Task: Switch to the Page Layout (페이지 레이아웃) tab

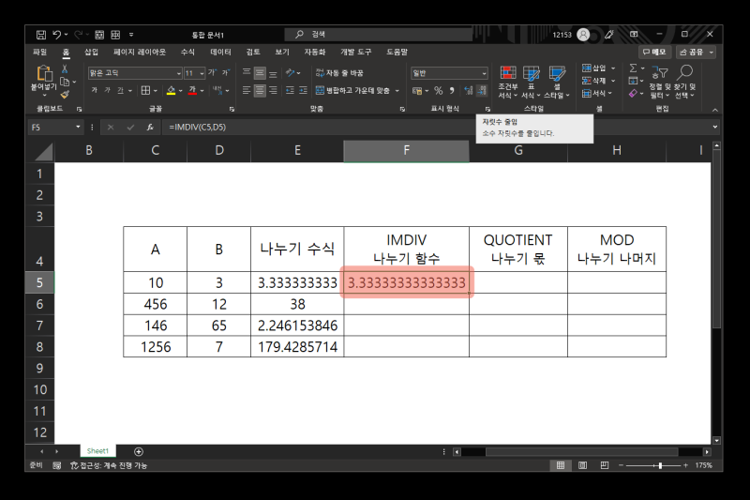Action: [x=139, y=52]
